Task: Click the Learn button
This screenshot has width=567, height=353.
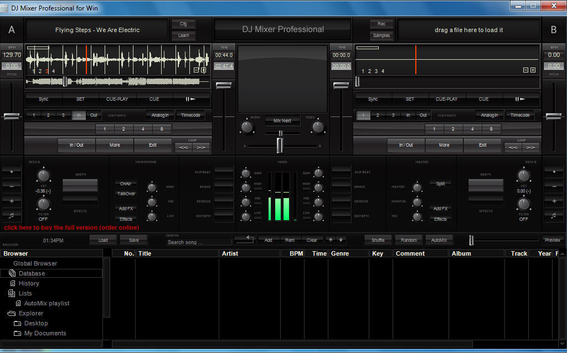Action: click(183, 35)
